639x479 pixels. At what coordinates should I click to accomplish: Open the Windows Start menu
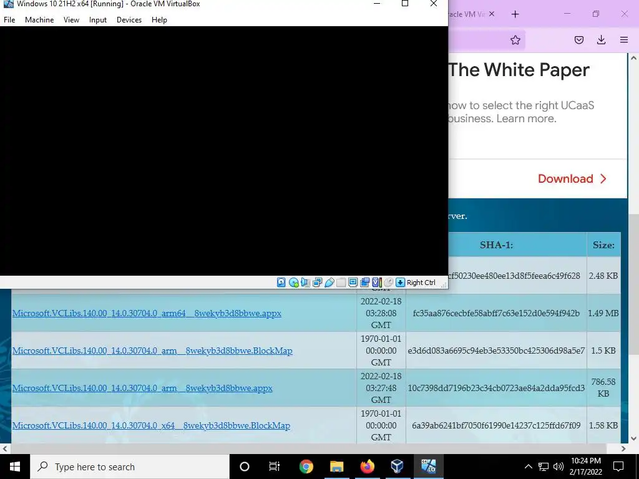pyautogui.click(x=15, y=467)
